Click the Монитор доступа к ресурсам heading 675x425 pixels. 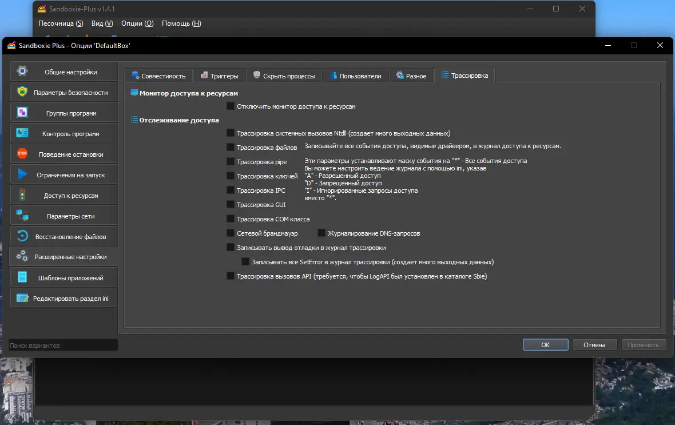(x=189, y=93)
